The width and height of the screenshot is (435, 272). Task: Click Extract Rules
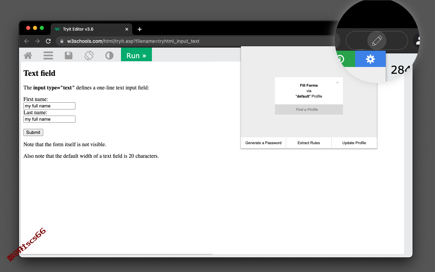pyautogui.click(x=309, y=143)
